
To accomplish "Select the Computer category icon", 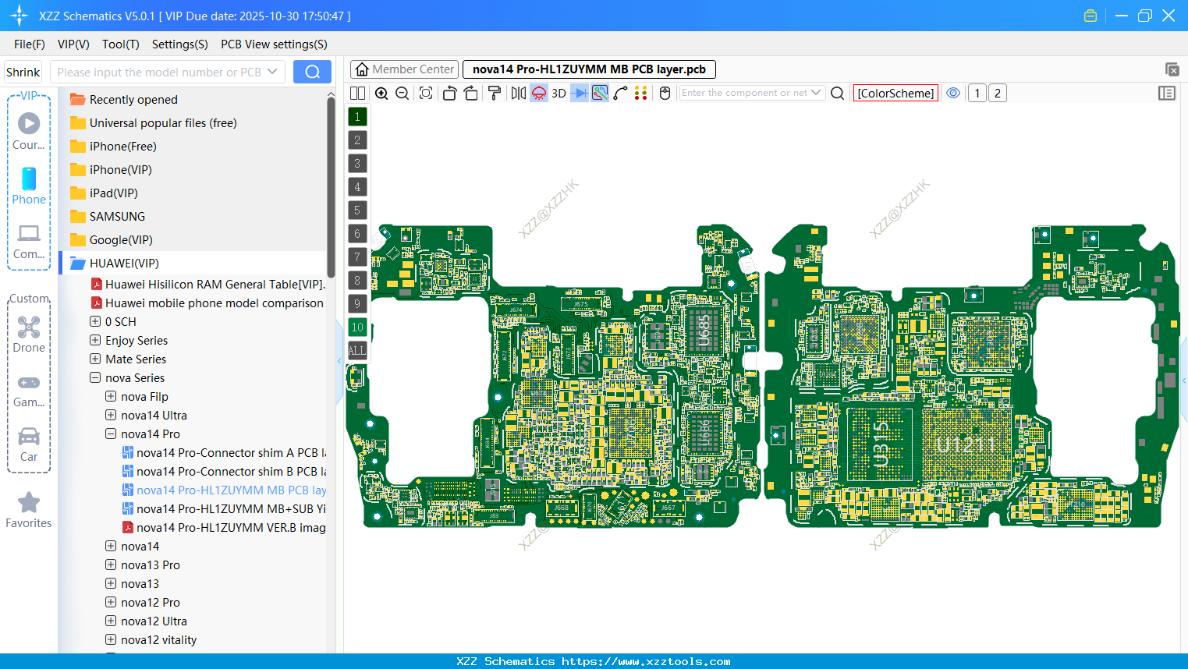I will (29, 241).
